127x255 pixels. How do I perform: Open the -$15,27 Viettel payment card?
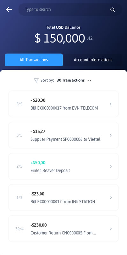click(x=63, y=135)
